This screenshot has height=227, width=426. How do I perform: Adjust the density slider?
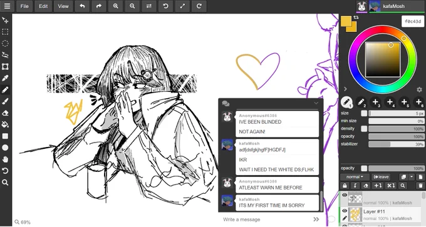pos(396,129)
